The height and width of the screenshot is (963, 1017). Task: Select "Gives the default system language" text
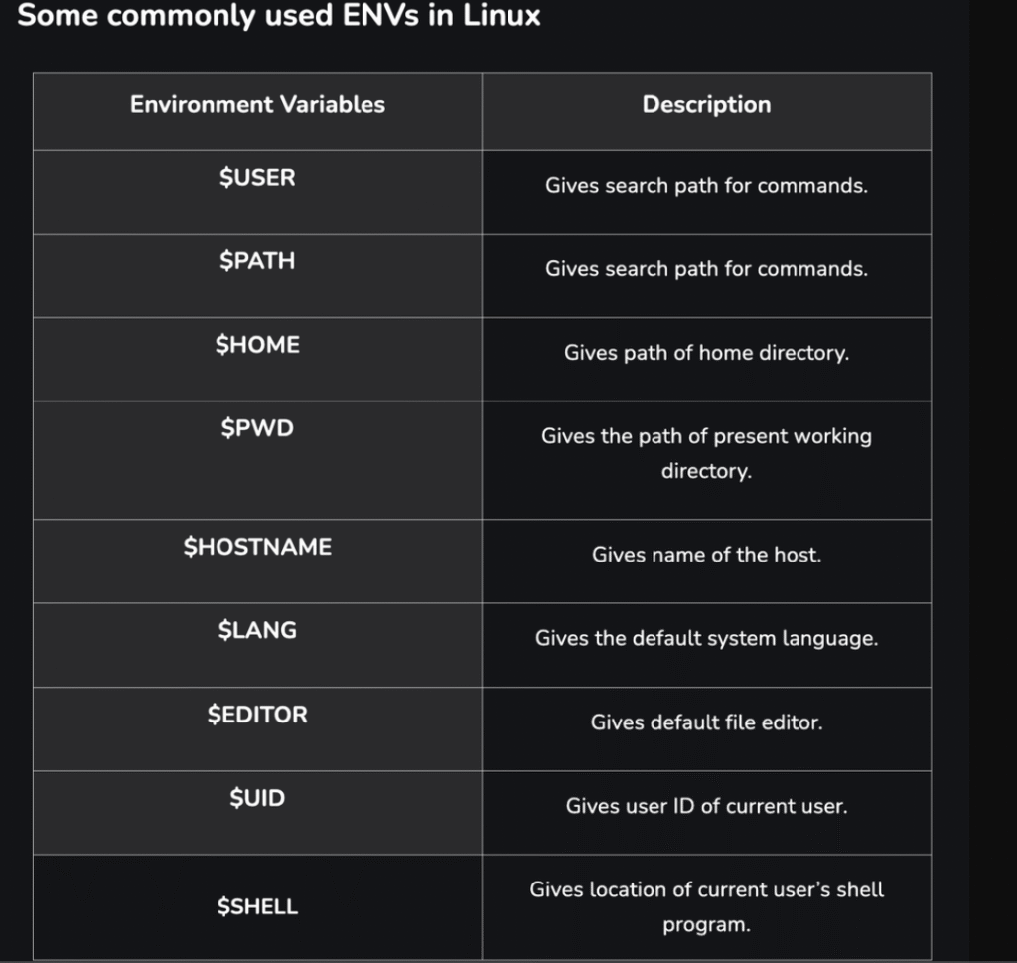[706, 638]
